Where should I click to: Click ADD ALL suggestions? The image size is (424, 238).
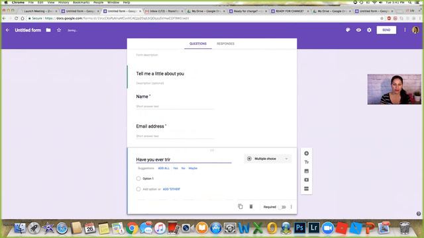point(164,168)
